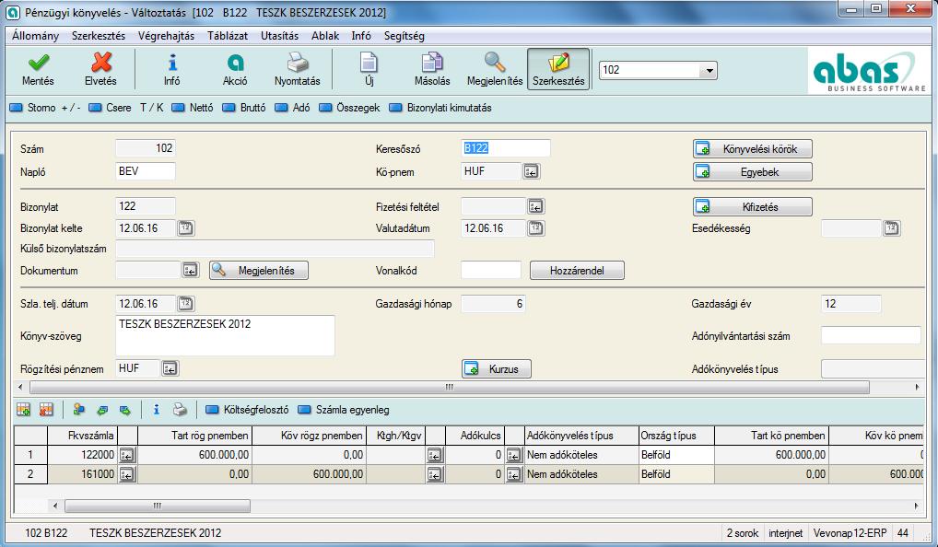Click the Storno +/- button
Screen dimensions: 938x547
(45, 108)
